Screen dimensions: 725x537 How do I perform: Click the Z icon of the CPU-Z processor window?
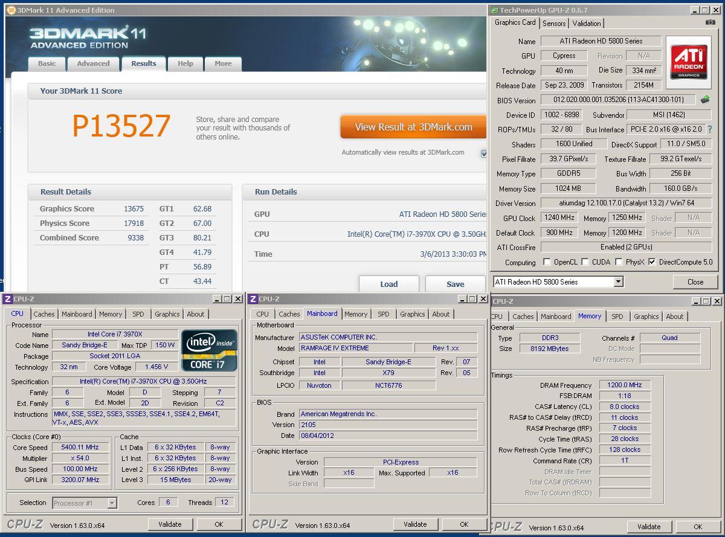click(x=8, y=299)
